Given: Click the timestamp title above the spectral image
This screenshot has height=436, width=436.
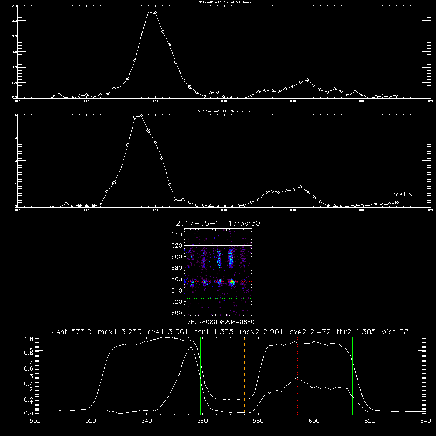Looking at the screenshot, I should click(218, 223).
